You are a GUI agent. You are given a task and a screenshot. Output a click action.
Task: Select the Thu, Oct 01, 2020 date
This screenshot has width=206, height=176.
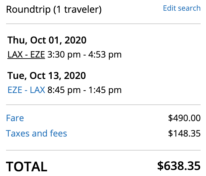point(47,40)
